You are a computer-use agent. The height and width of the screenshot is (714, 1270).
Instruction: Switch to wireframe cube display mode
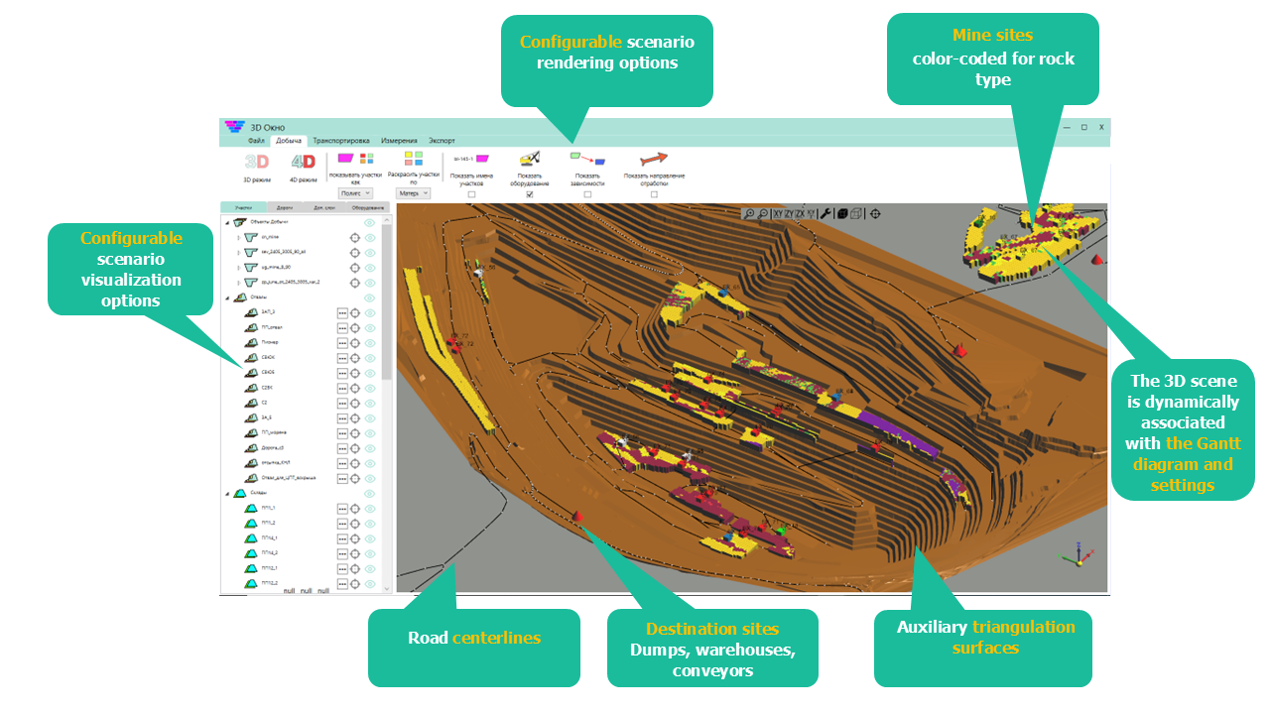pyautogui.click(x=856, y=213)
